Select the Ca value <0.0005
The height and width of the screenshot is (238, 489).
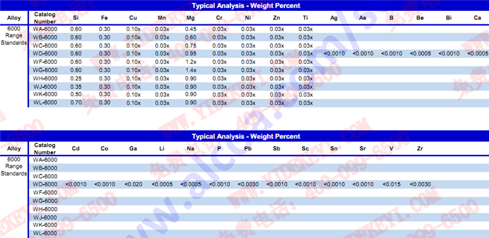pos(478,53)
